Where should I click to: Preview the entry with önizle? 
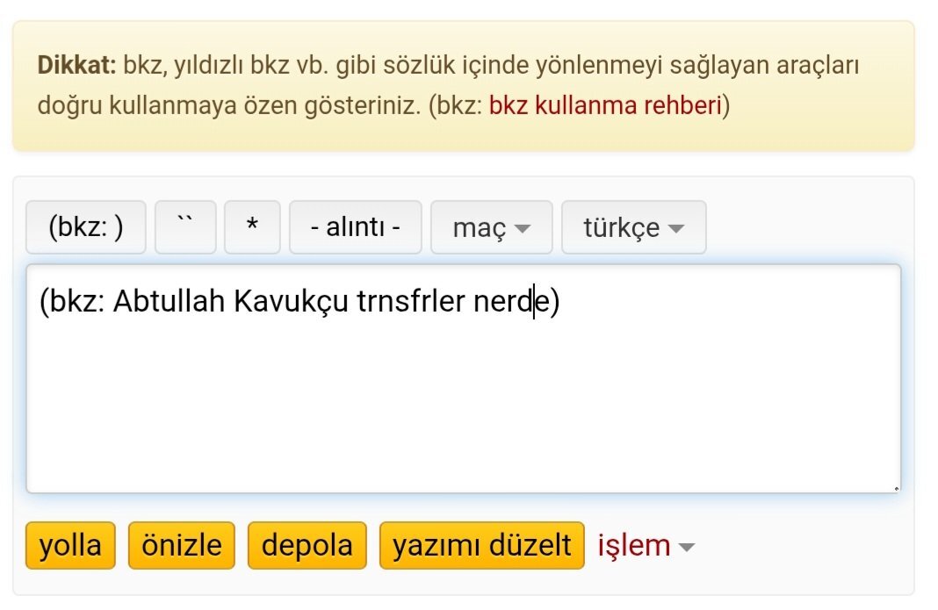click(x=182, y=546)
